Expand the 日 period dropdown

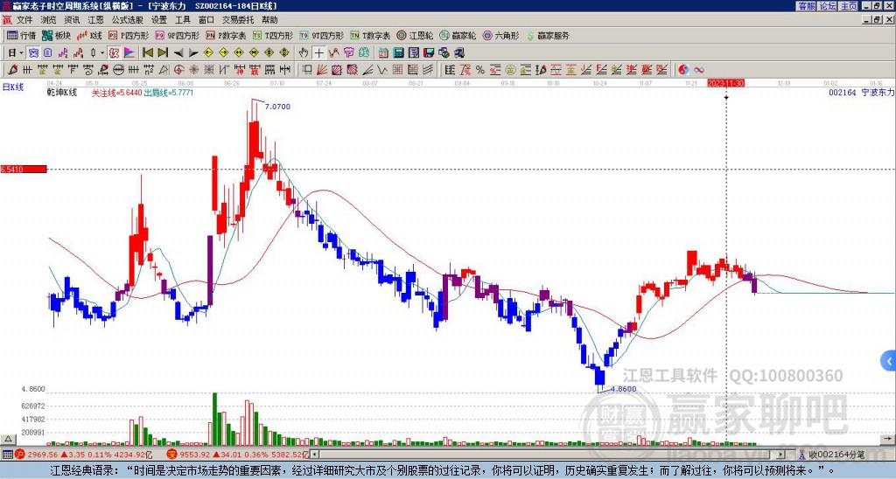tap(21, 52)
